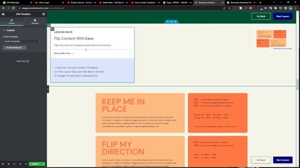The image size is (300, 168).
Task: Click the Flip Content With Ease title
Action: point(74,38)
